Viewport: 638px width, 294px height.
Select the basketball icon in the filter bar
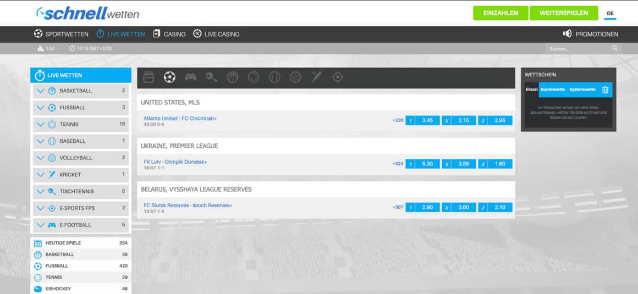click(233, 77)
